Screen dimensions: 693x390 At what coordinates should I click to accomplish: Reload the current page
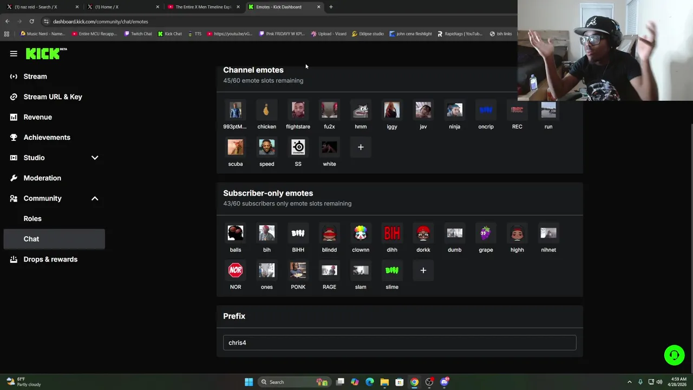[31, 22]
